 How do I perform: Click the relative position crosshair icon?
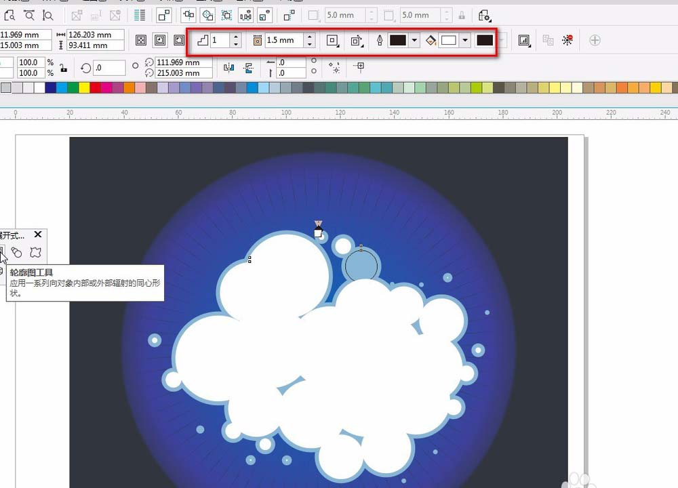click(x=359, y=66)
